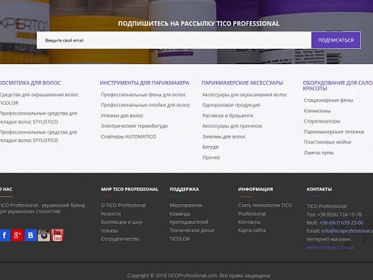Click the ИНФОРМАЦИЯ footer heading
Screen dimensions: 373x280
click(255, 189)
